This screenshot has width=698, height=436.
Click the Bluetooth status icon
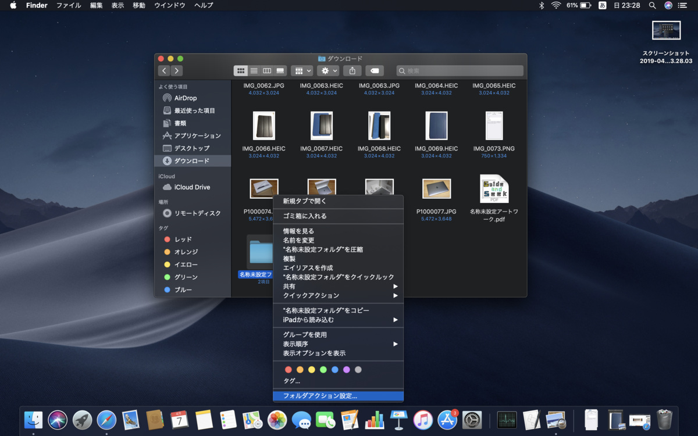(x=541, y=5)
